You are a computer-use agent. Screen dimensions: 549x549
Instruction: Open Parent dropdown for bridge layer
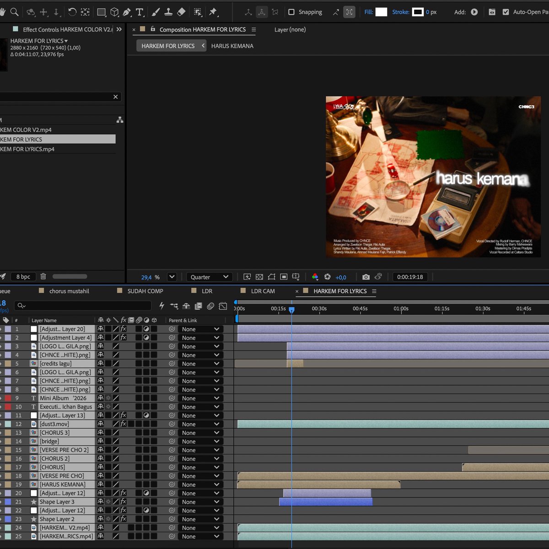(x=200, y=441)
